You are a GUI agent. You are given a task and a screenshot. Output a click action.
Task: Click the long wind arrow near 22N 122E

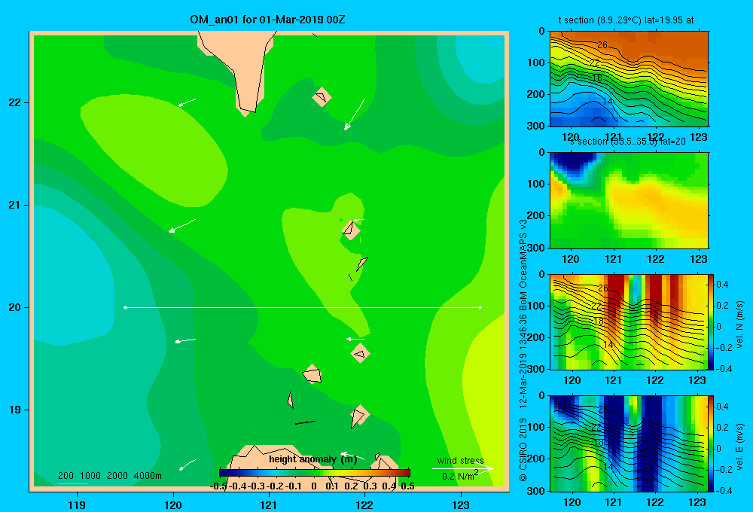354,114
